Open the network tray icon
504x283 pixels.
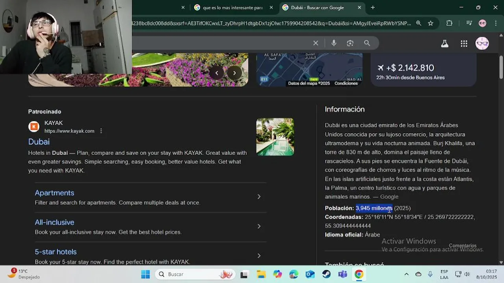coord(458,274)
